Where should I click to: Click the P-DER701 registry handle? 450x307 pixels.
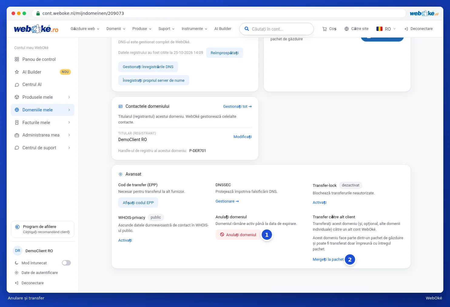tap(197, 151)
